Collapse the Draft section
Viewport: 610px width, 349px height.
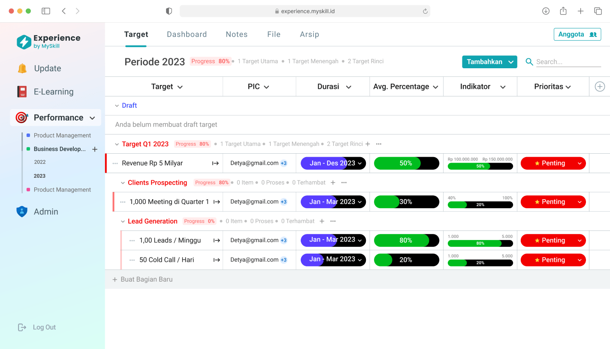tap(117, 105)
